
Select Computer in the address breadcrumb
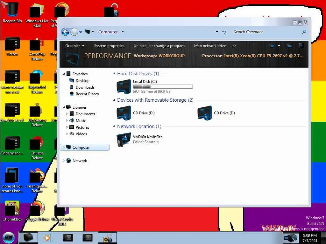[x=108, y=32]
